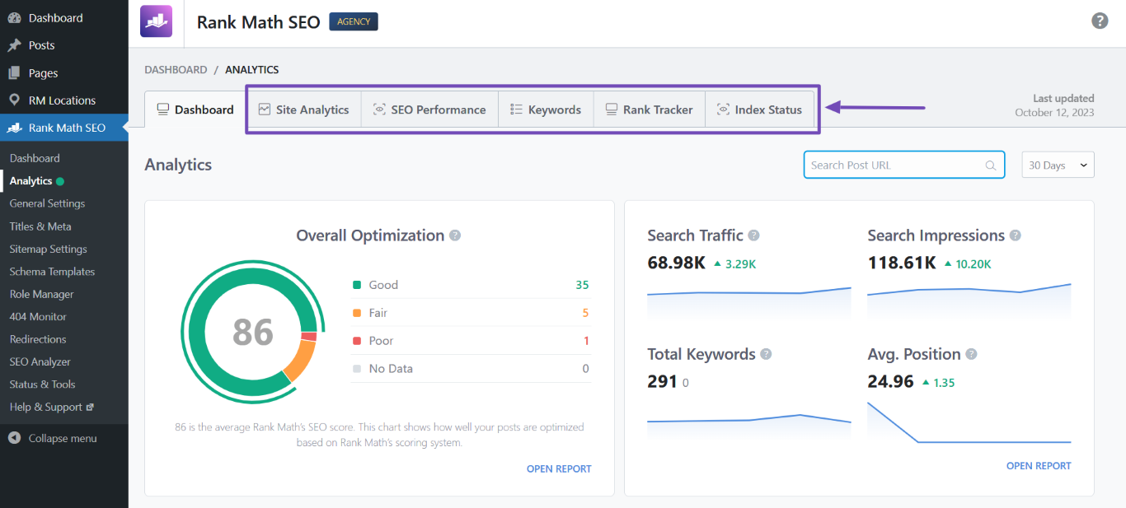
Task: Click the green Good legend swatch
Action: (x=357, y=285)
